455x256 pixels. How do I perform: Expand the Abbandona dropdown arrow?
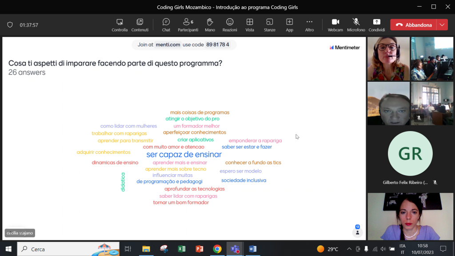tap(442, 25)
